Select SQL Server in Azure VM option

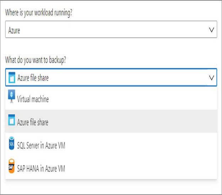pyautogui.click(x=111, y=144)
